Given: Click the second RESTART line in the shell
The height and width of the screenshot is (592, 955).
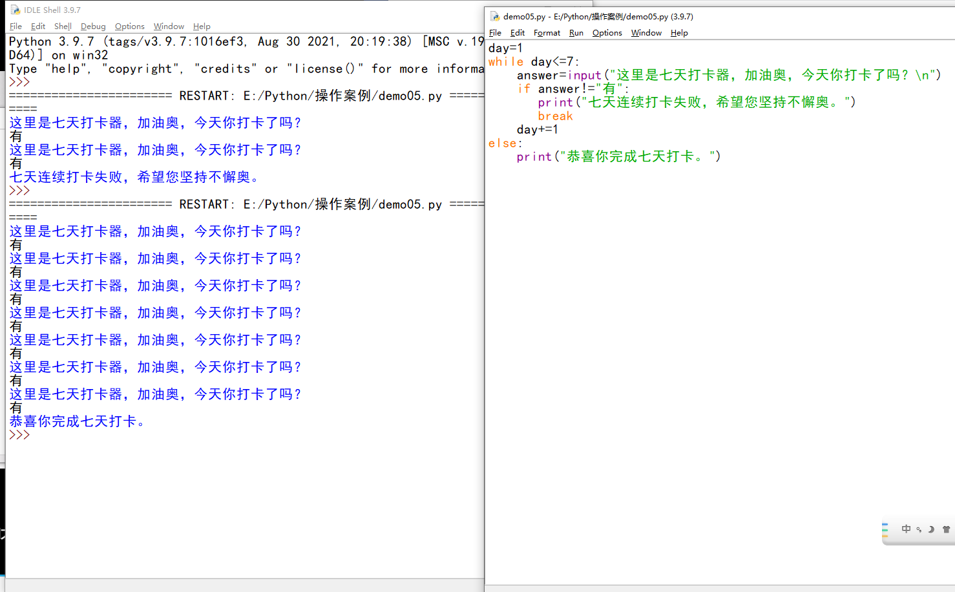Looking at the screenshot, I should (x=247, y=205).
